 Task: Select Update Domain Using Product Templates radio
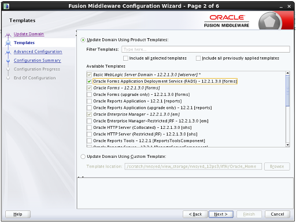coord(83,40)
